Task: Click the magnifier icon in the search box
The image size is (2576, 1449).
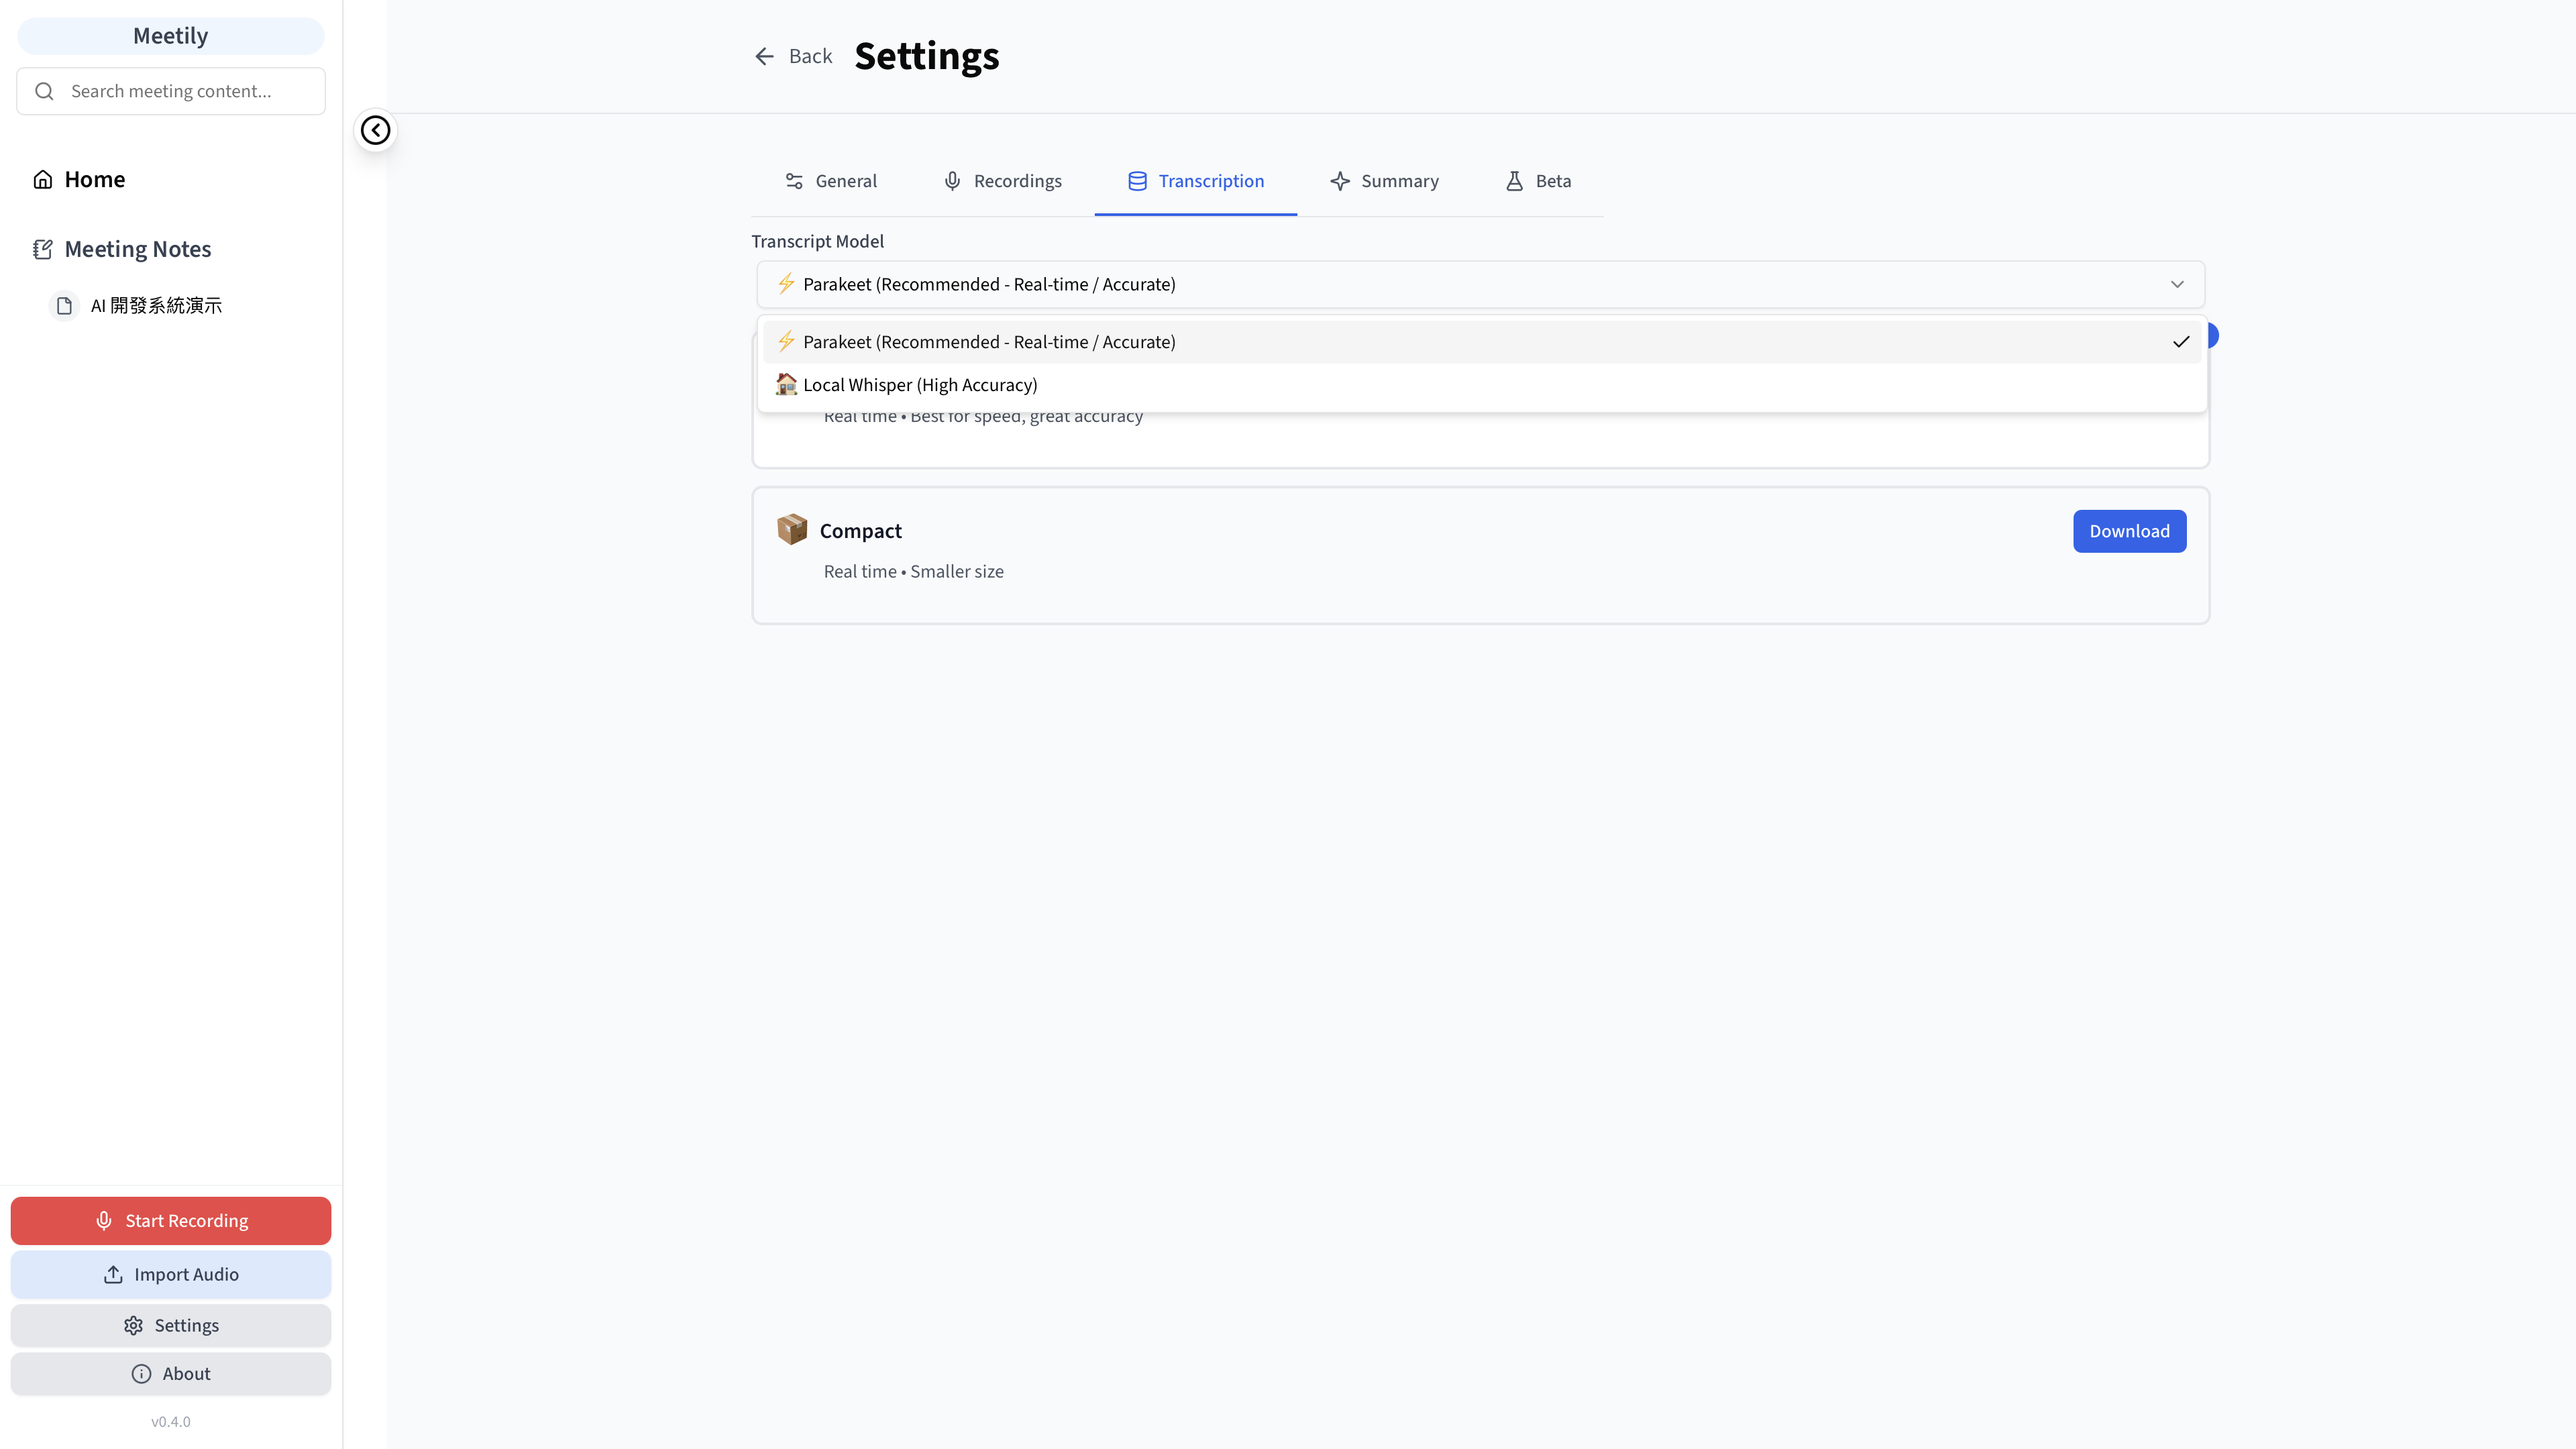Action: [x=44, y=91]
